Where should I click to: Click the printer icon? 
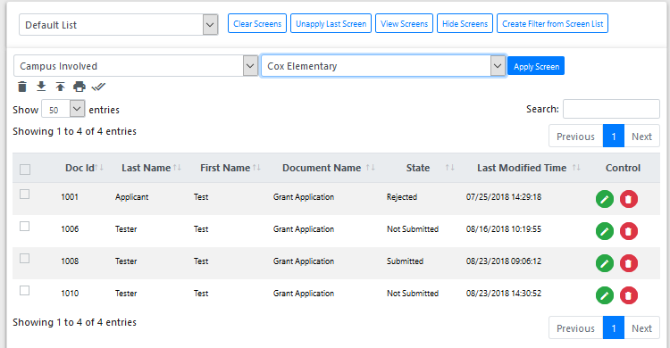80,87
